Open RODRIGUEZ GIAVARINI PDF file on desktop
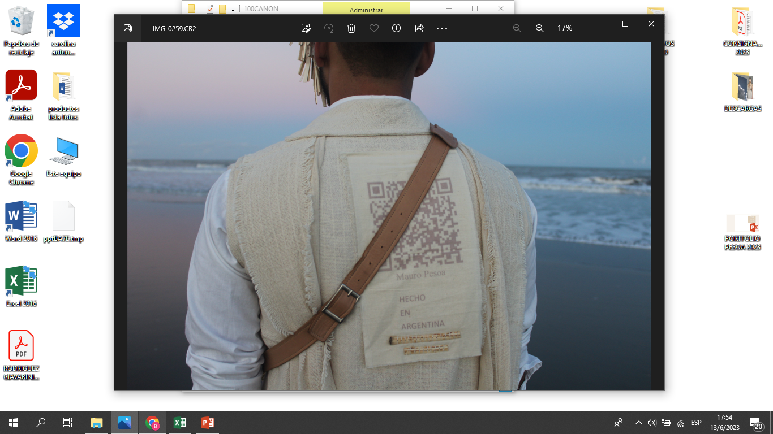Screen dimensions: 773x434 [x=21, y=355]
